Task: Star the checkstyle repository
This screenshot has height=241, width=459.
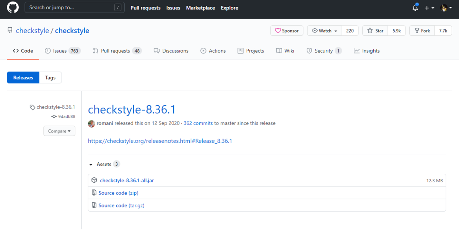Action: point(374,31)
